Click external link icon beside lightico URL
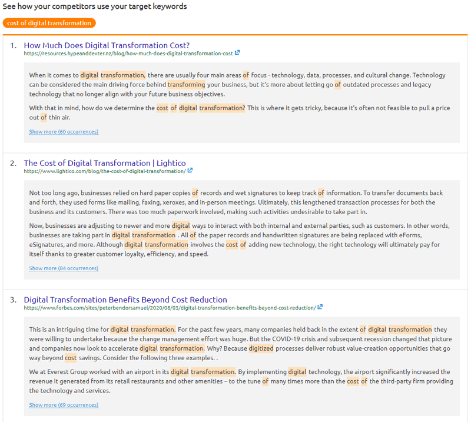 pyautogui.click(x=190, y=171)
